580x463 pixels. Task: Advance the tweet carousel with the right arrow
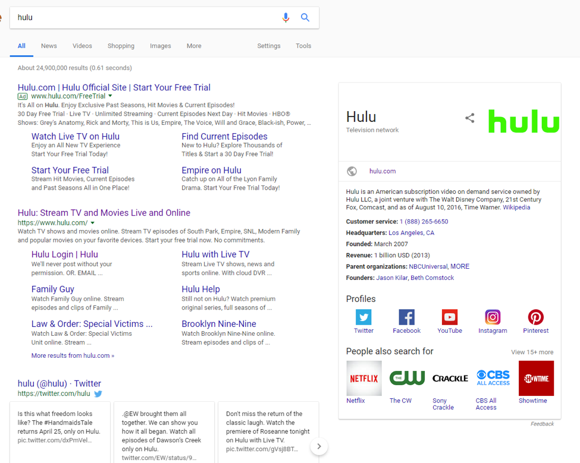[x=319, y=446]
